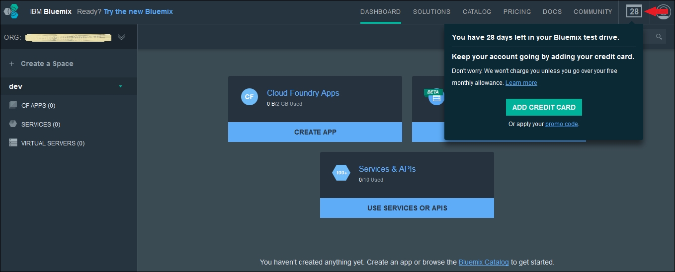Open the Bluemix Catalog link
675x272 pixels.
(x=484, y=262)
